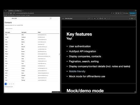The width and height of the screenshot is (140, 105).
Task: Click the Key features slide heading
Action: coord(79,34)
